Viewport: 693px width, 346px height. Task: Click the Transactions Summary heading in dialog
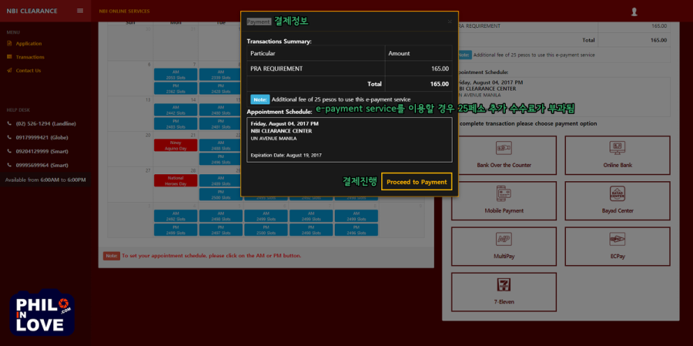pyautogui.click(x=280, y=42)
